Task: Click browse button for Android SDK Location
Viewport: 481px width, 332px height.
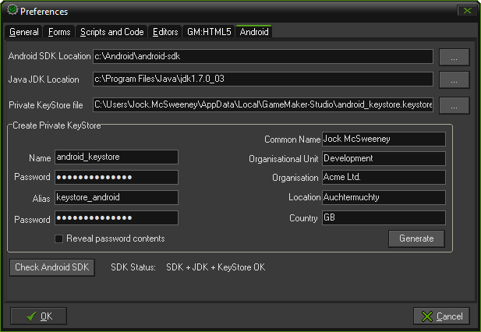Action: click(454, 56)
